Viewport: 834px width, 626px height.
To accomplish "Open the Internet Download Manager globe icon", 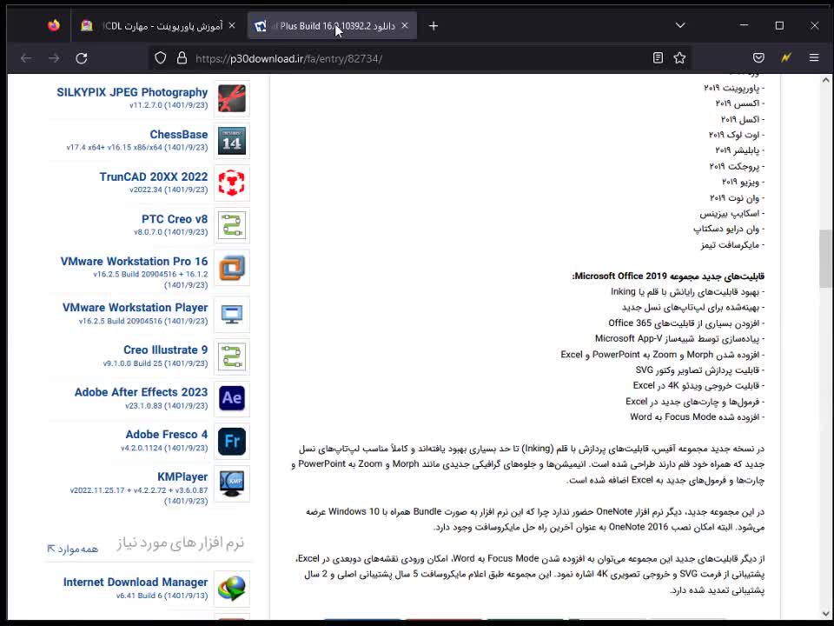I will [231, 588].
